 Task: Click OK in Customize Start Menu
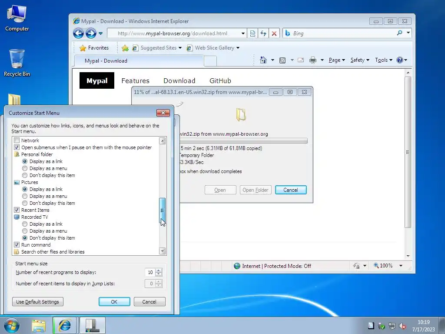[114, 302]
